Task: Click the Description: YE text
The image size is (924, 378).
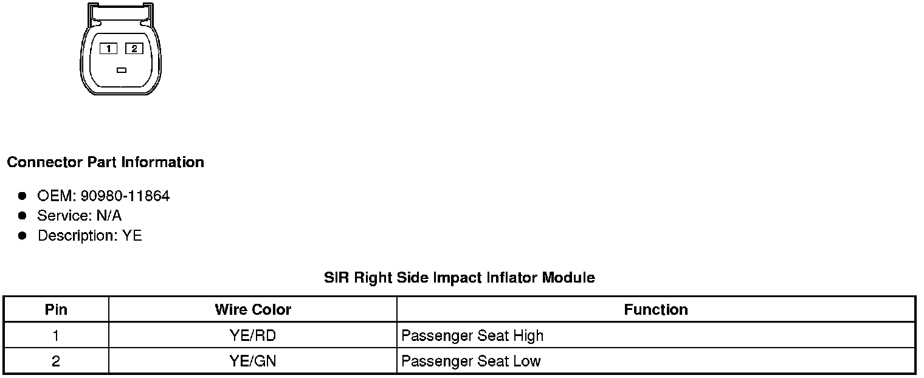Action: point(90,235)
